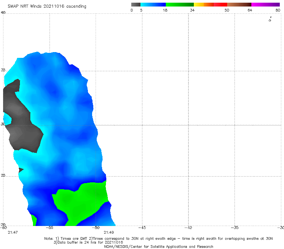The image size is (284, 249).
Task: Click the color bar label '50'
Action: [x=227, y=10]
